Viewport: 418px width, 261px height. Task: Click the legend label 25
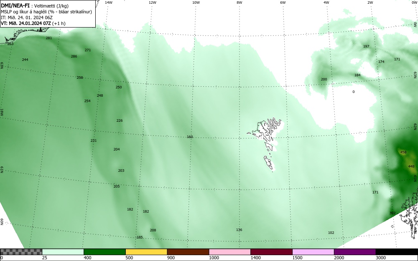45,258
